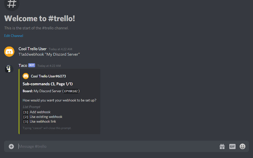Focus the Message #trello input field
253x158 pixels.
pyautogui.click(x=114, y=146)
